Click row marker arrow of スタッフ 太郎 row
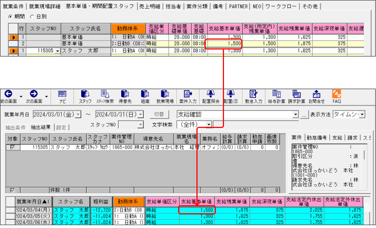 14,51
